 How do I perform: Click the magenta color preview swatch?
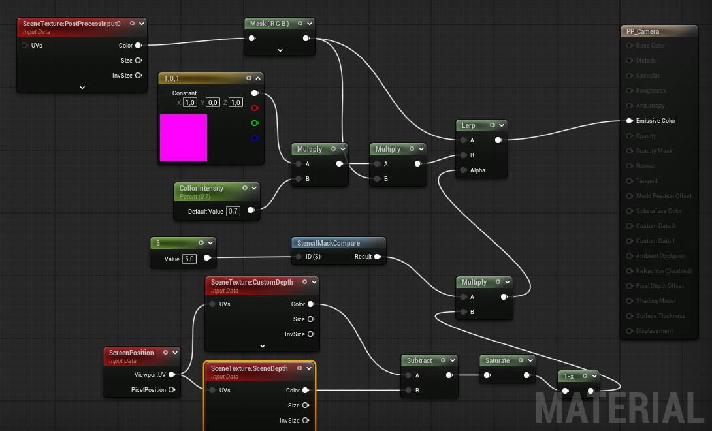point(184,138)
